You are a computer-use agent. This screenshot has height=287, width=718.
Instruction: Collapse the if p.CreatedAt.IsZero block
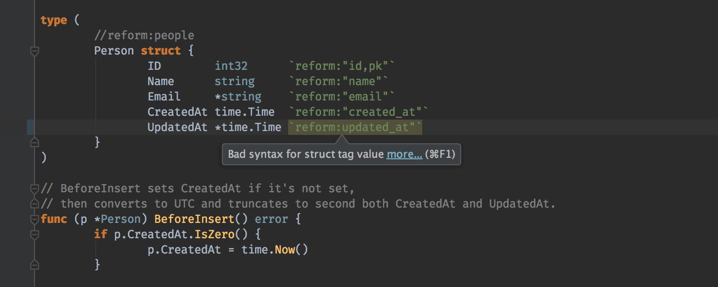click(x=34, y=234)
